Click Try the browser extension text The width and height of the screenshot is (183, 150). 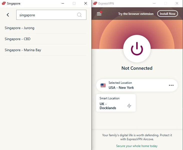pos(136,14)
